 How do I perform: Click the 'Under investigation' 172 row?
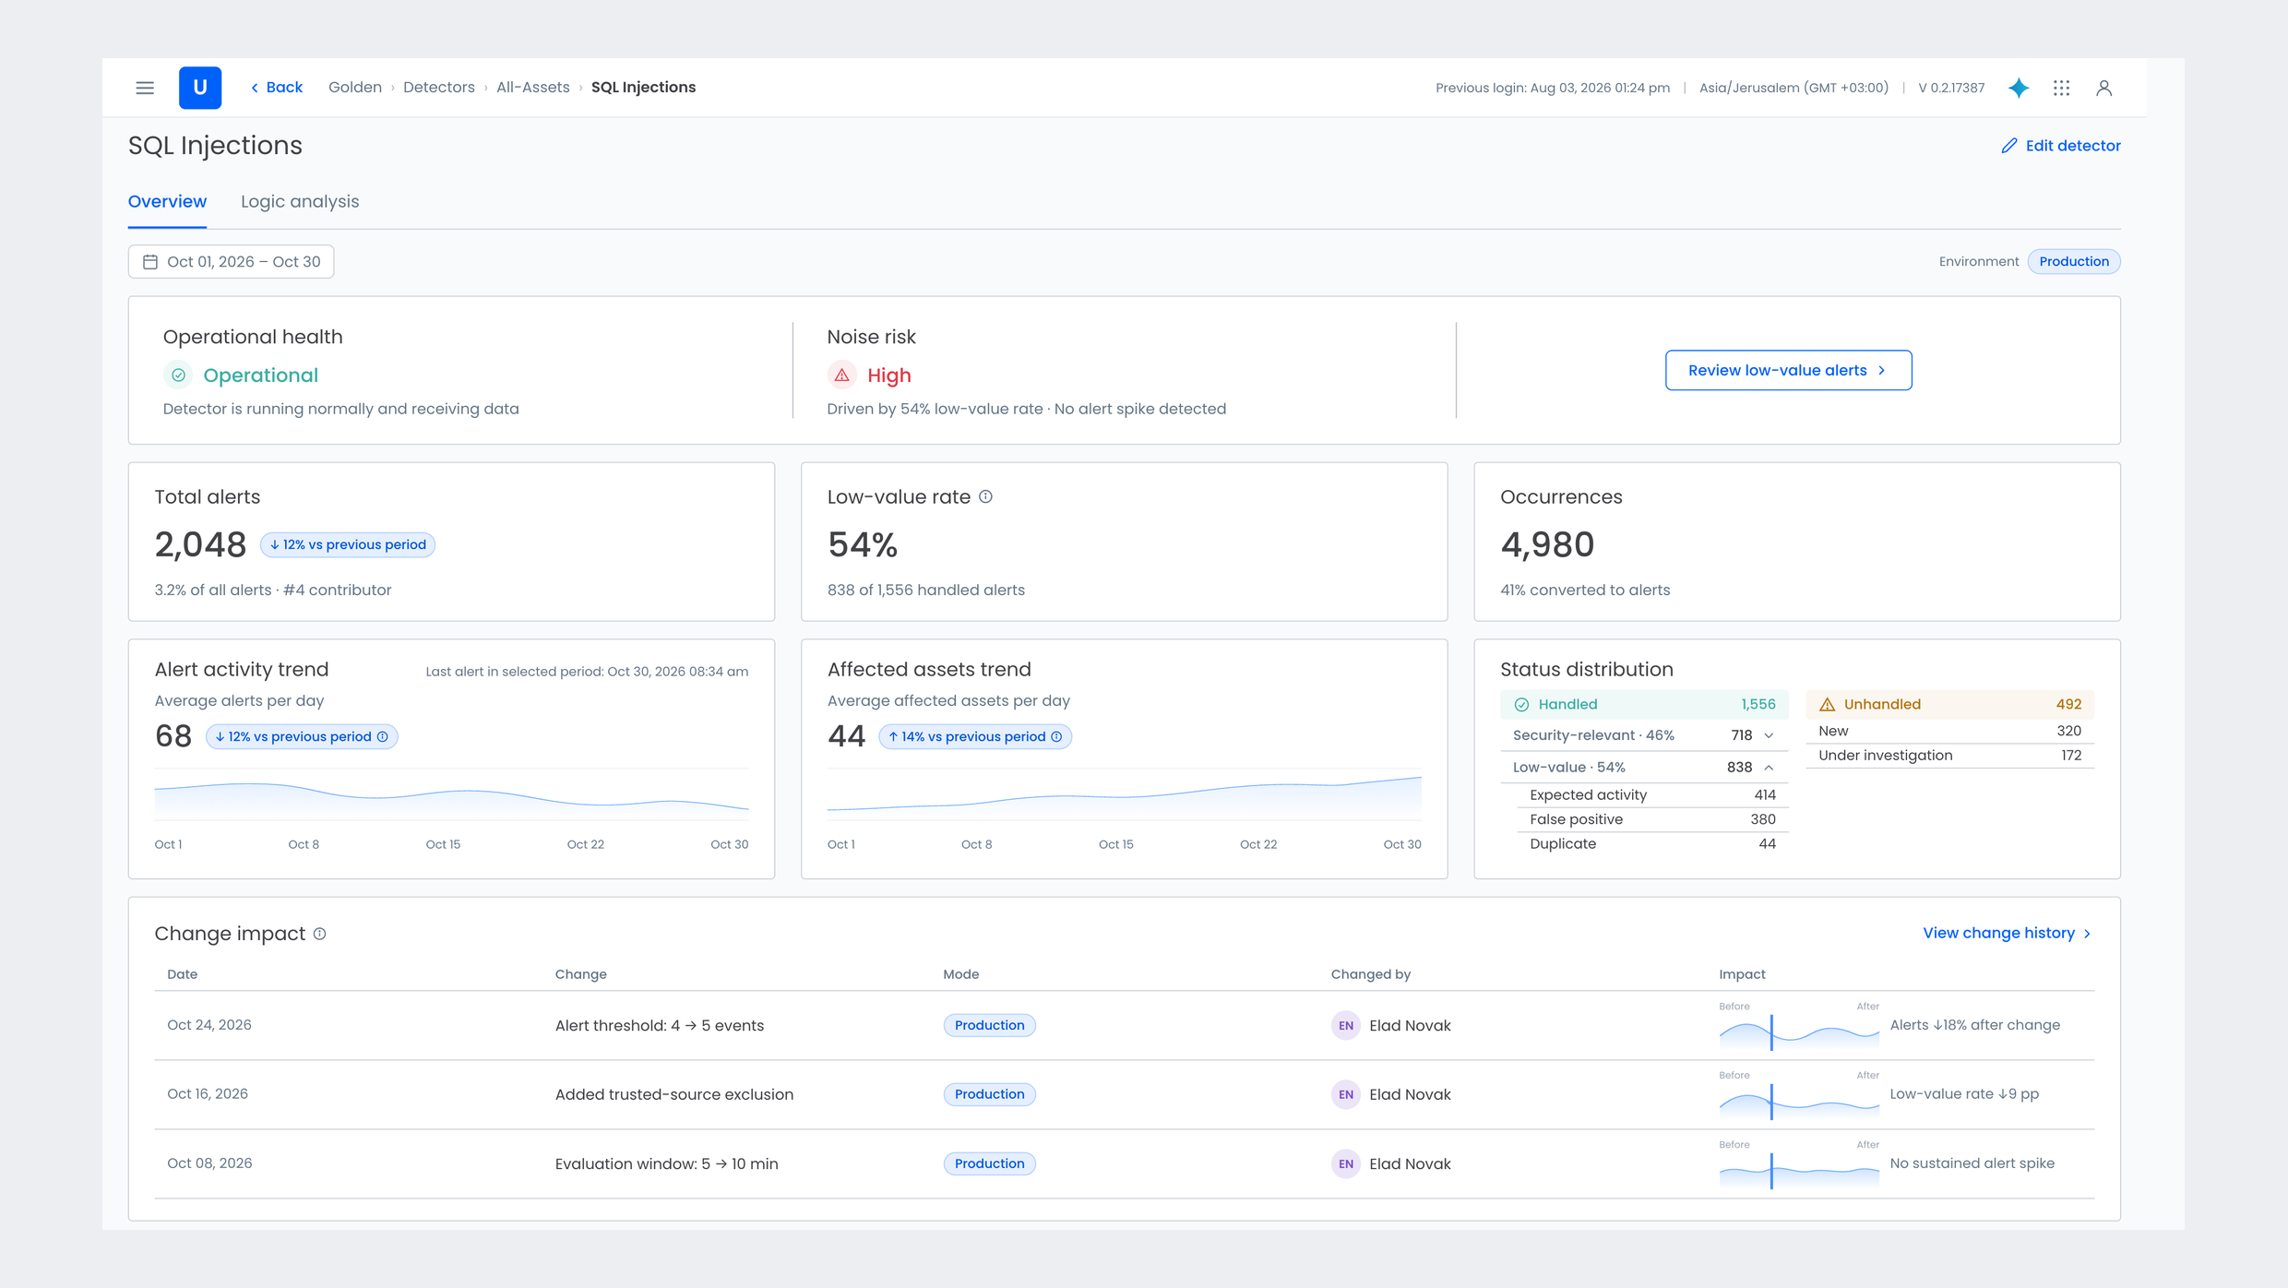1949,756
